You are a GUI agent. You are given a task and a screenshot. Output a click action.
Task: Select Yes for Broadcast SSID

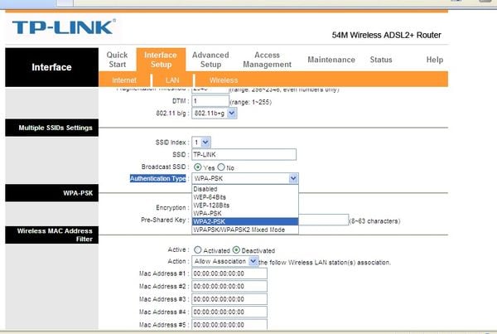click(x=198, y=167)
